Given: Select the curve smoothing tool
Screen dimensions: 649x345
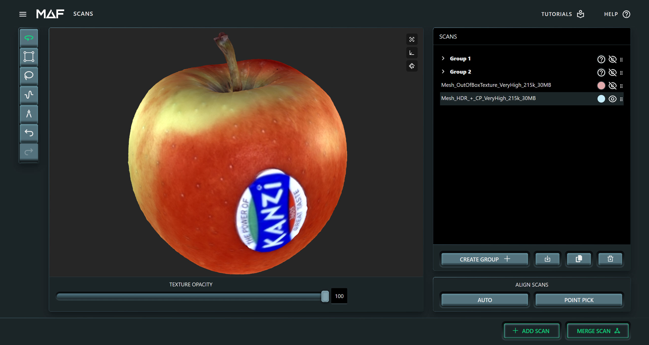Looking at the screenshot, I should coord(29,95).
